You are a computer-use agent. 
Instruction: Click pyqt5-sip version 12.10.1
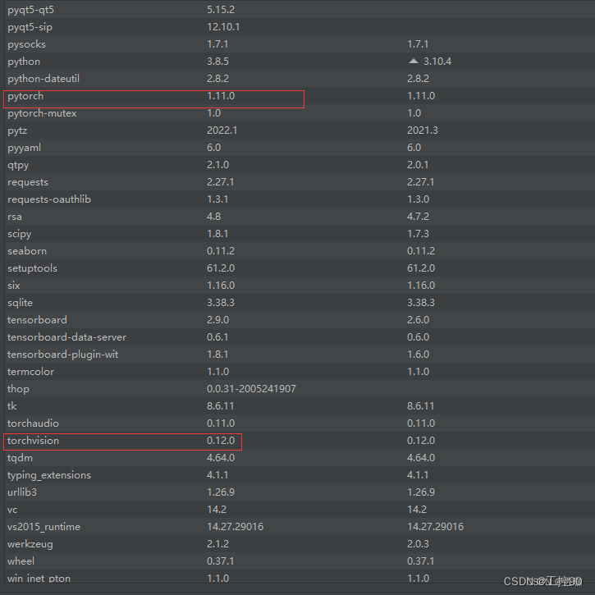[x=223, y=27]
